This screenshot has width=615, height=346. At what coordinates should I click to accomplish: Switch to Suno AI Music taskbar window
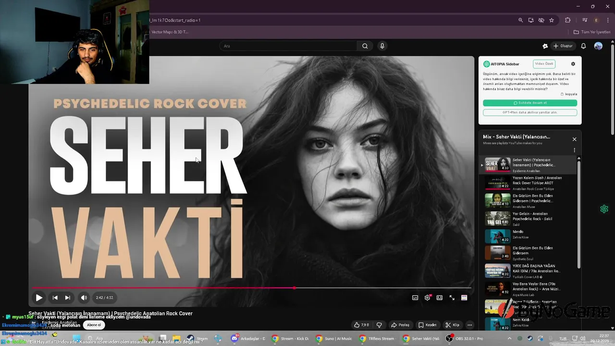coord(334,339)
